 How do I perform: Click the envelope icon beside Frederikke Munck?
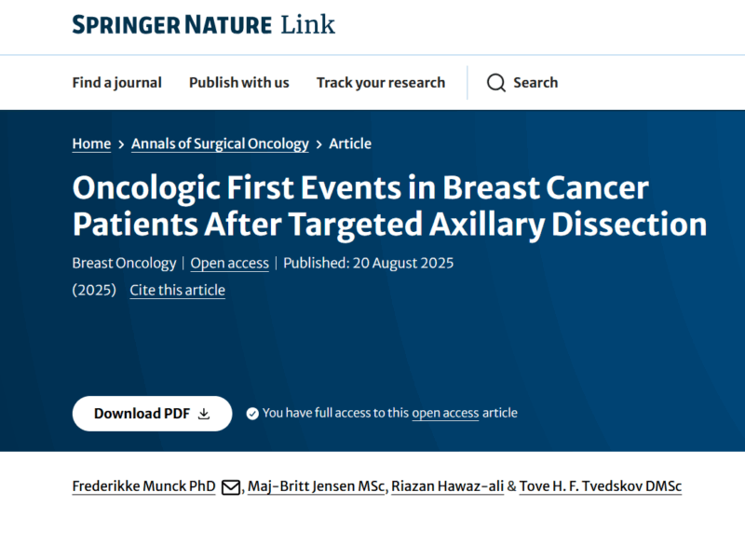coord(231,487)
